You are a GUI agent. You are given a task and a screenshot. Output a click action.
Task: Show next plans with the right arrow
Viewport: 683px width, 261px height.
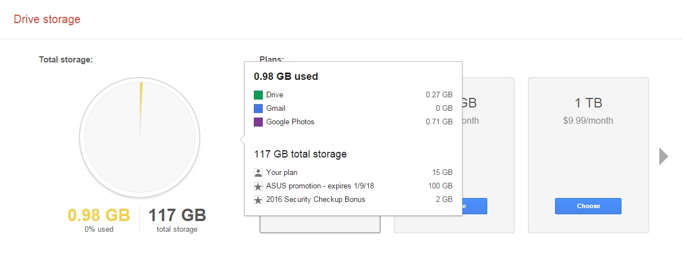point(664,156)
